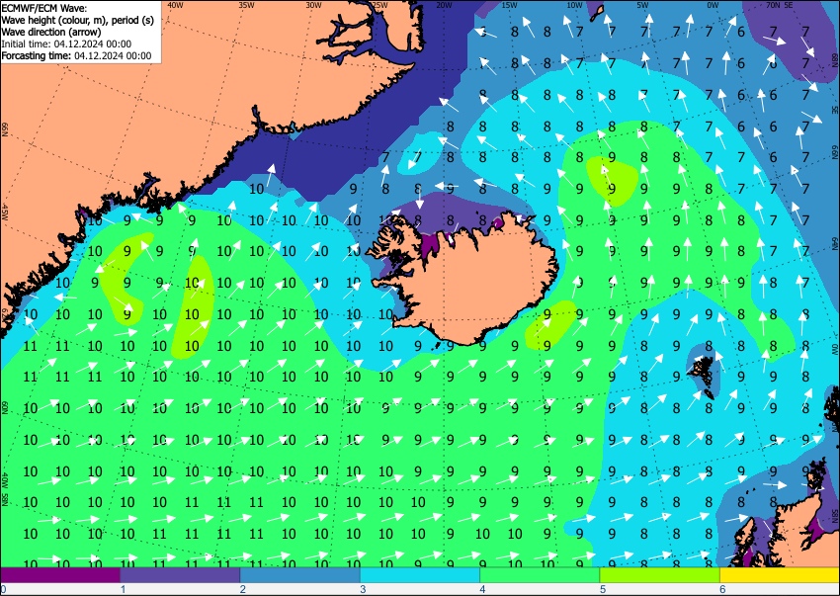Click the lime 5–6 m legend swatch
Screen dimensions: 840x596
pyautogui.click(x=660, y=574)
